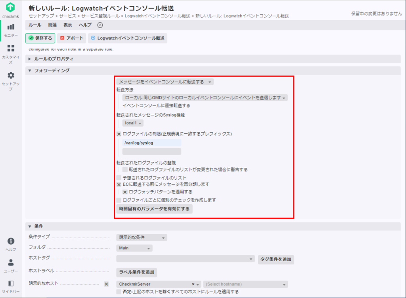Click the empty log file input field
Screen dimensions: 406x298
152,152
